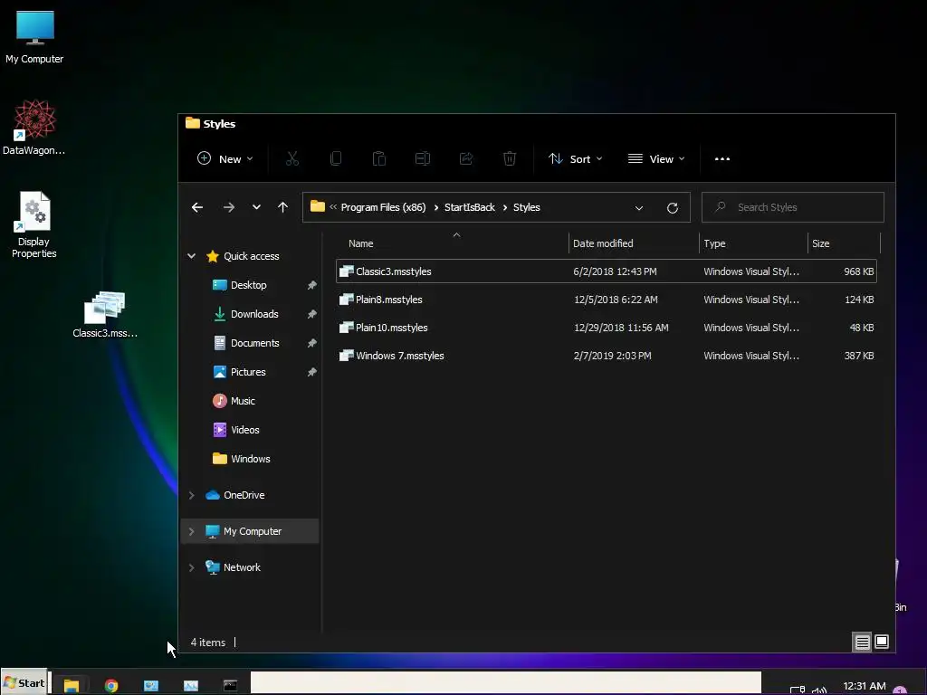Expand the Network tree node

(x=192, y=567)
